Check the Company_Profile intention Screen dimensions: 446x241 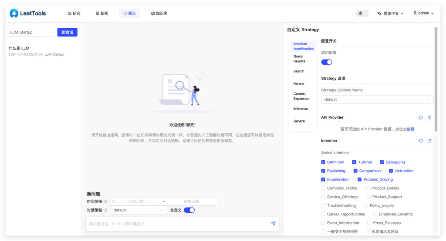pos(323,188)
